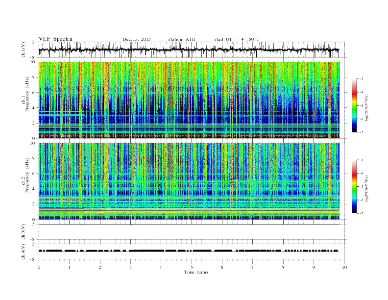Click the time axis tick label '7'
The height and width of the screenshot is (300, 388).
pos(253,267)
